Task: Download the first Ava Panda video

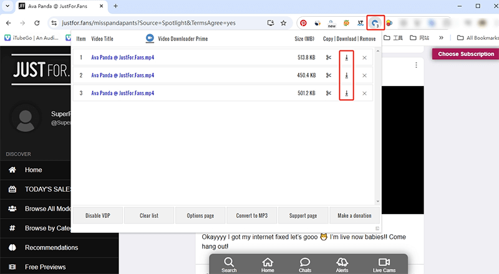Action: pos(346,58)
